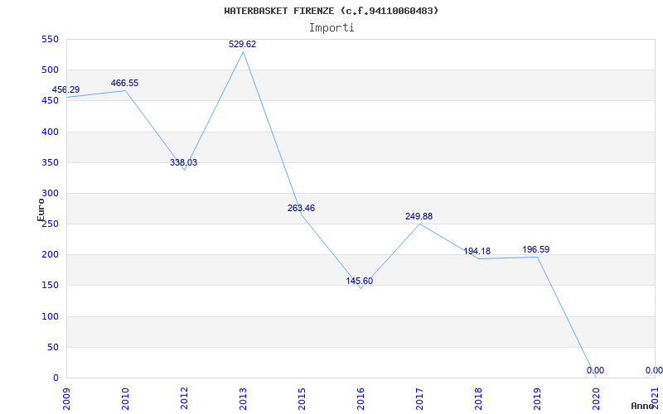
Task: Select the 300 y-axis value
Action: click(x=50, y=194)
